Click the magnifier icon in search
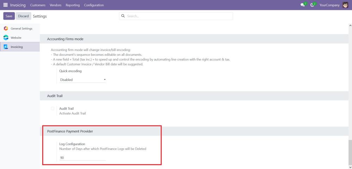This screenshot has height=169, width=352. tap(123, 16)
